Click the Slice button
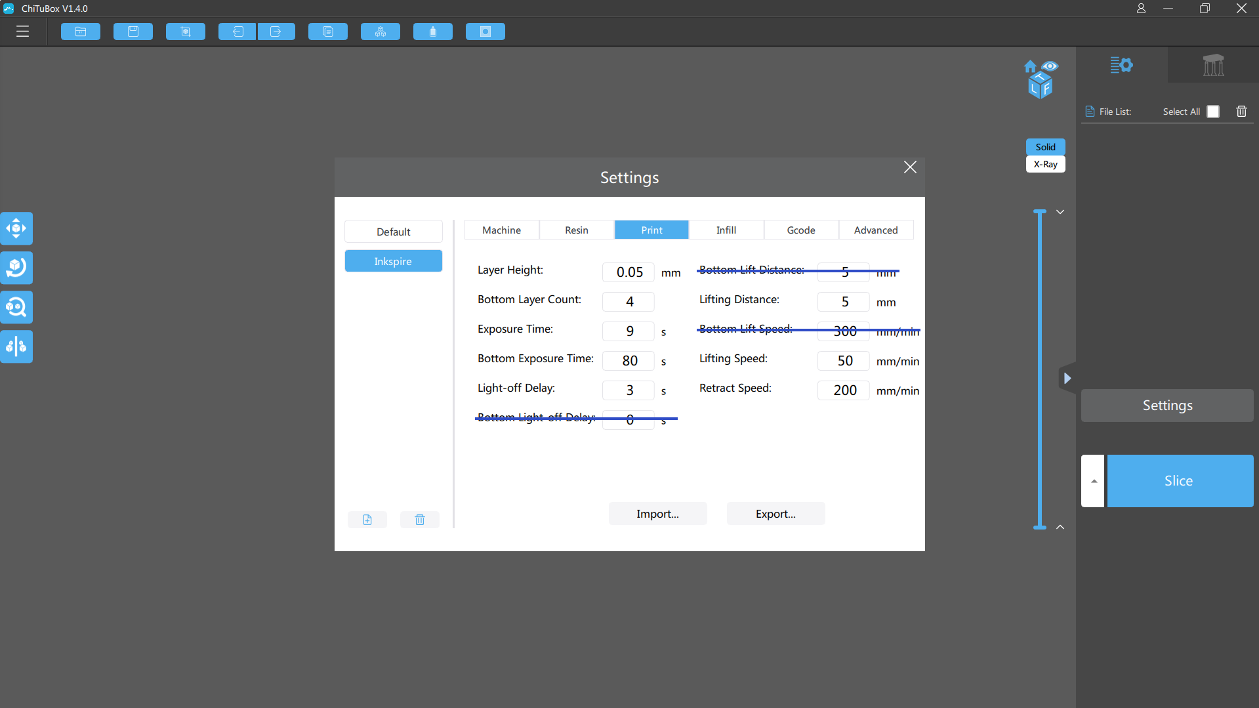 tap(1180, 481)
